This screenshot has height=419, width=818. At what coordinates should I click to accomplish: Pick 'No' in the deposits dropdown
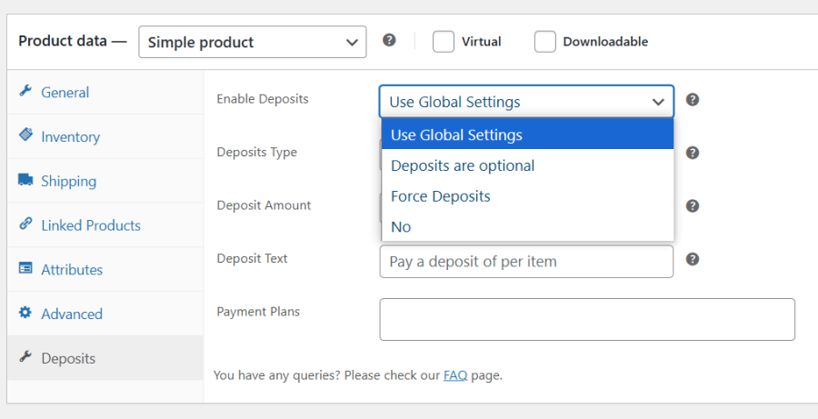coord(401,227)
